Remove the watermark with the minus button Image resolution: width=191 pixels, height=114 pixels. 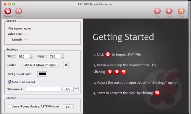point(77,89)
